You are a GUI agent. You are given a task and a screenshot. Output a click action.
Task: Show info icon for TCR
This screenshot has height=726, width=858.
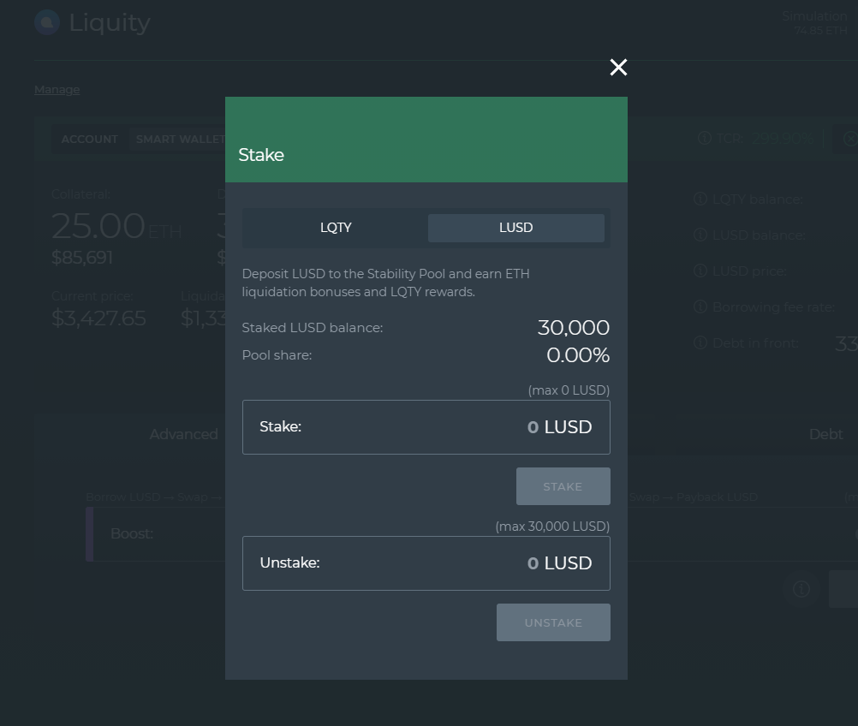tap(705, 139)
